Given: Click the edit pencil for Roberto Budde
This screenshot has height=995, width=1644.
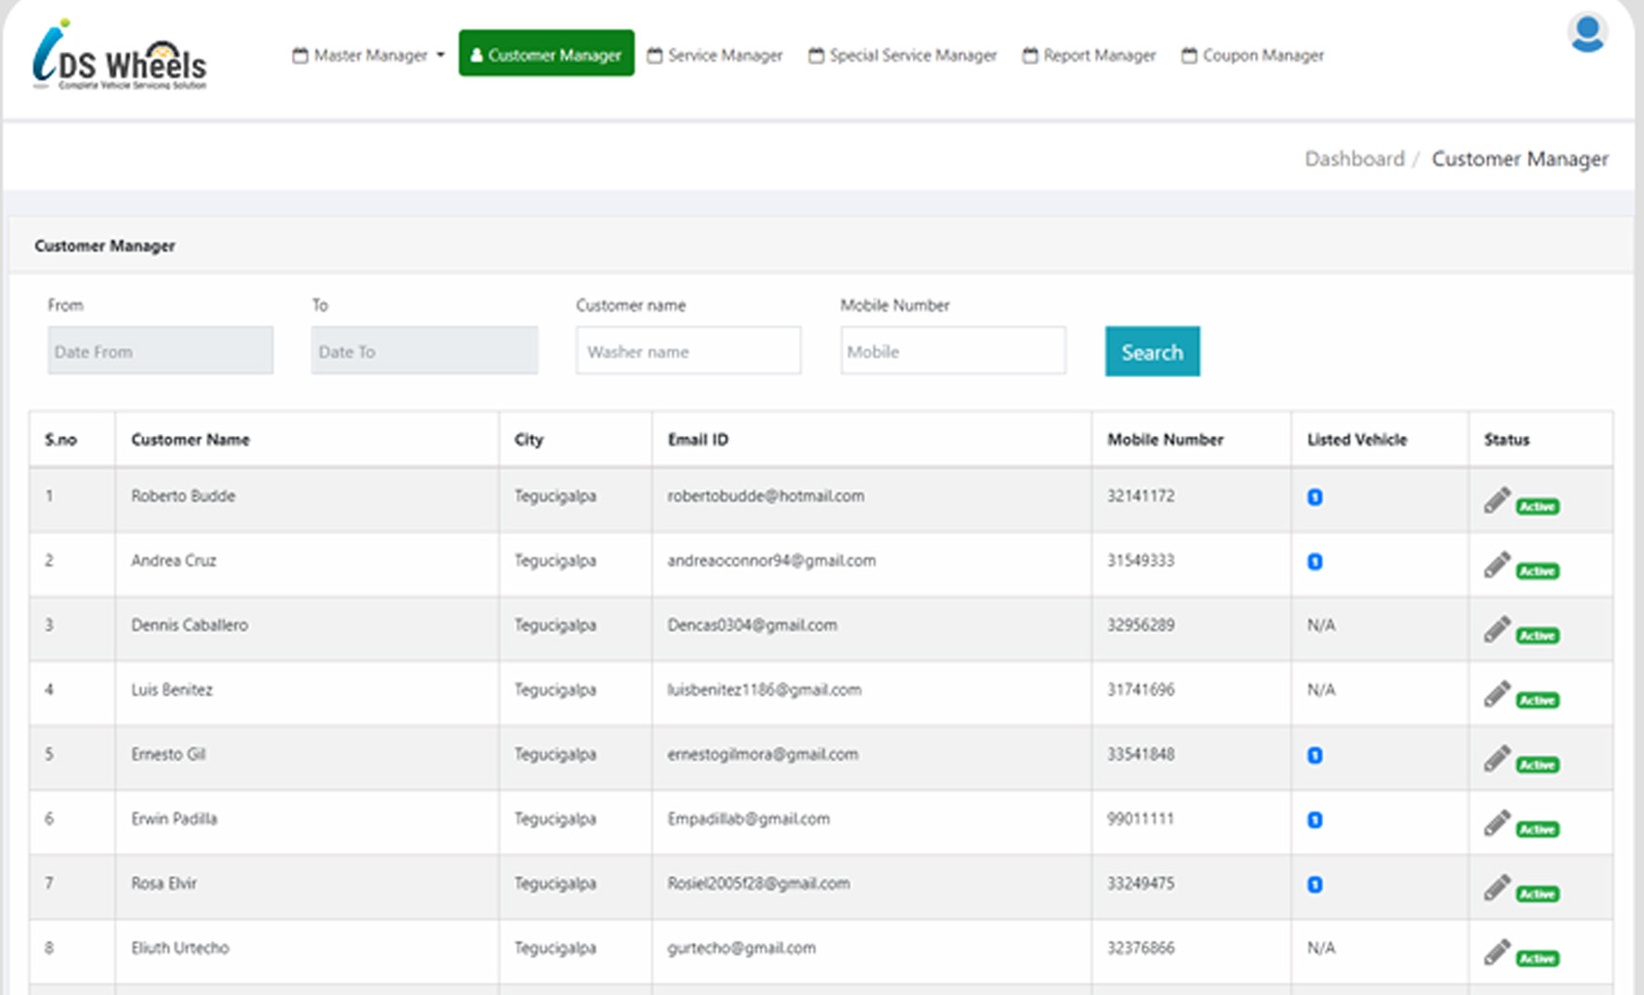Looking at the screenshot, I should pos(1496,500).
